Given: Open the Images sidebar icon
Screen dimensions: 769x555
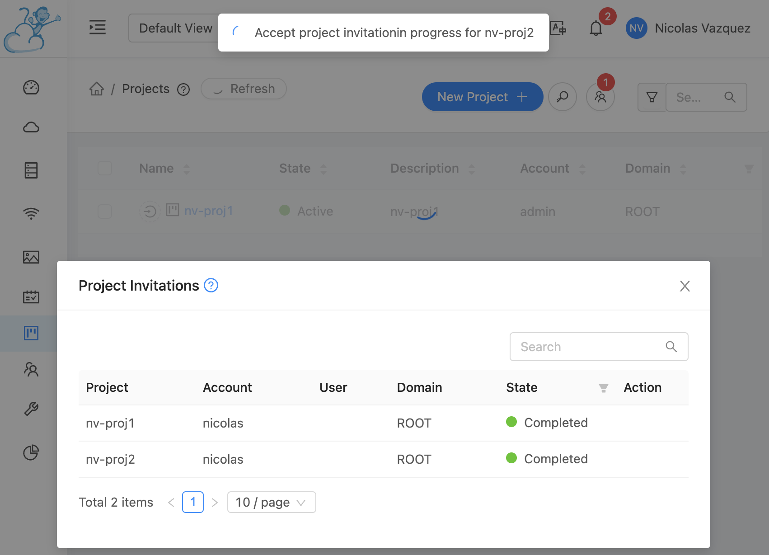Looking at the screenshot, I should (31, 257).
